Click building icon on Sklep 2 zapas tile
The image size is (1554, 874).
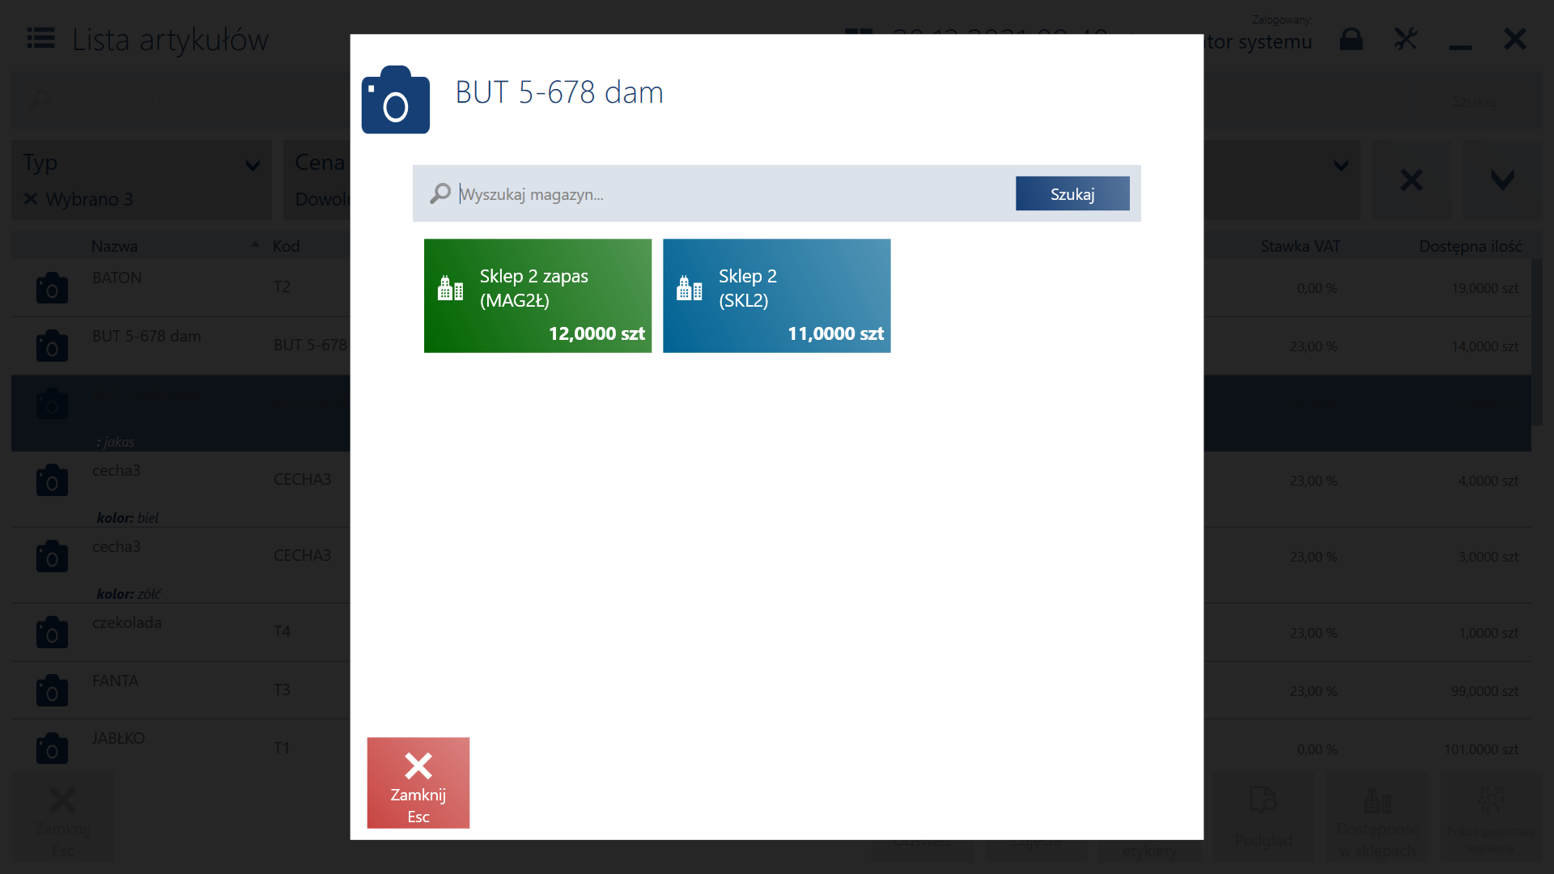click(x=450, y=288)
